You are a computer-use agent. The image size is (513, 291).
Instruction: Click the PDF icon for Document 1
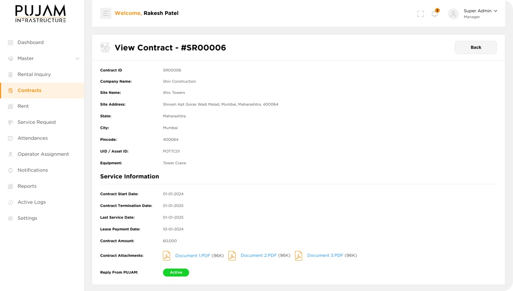tap(166, 256)
